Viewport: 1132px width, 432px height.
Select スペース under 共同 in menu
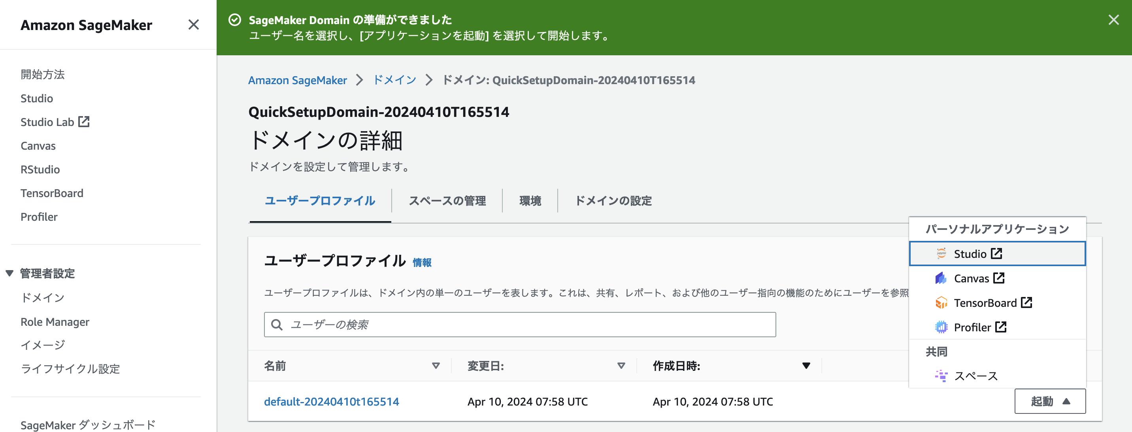[997, 376]
